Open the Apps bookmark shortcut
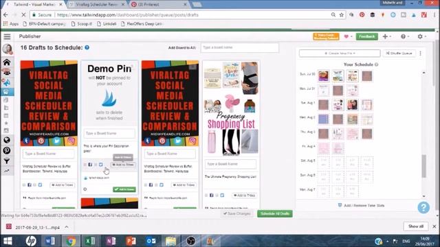440x247 pixels. [x=11, y=24]
